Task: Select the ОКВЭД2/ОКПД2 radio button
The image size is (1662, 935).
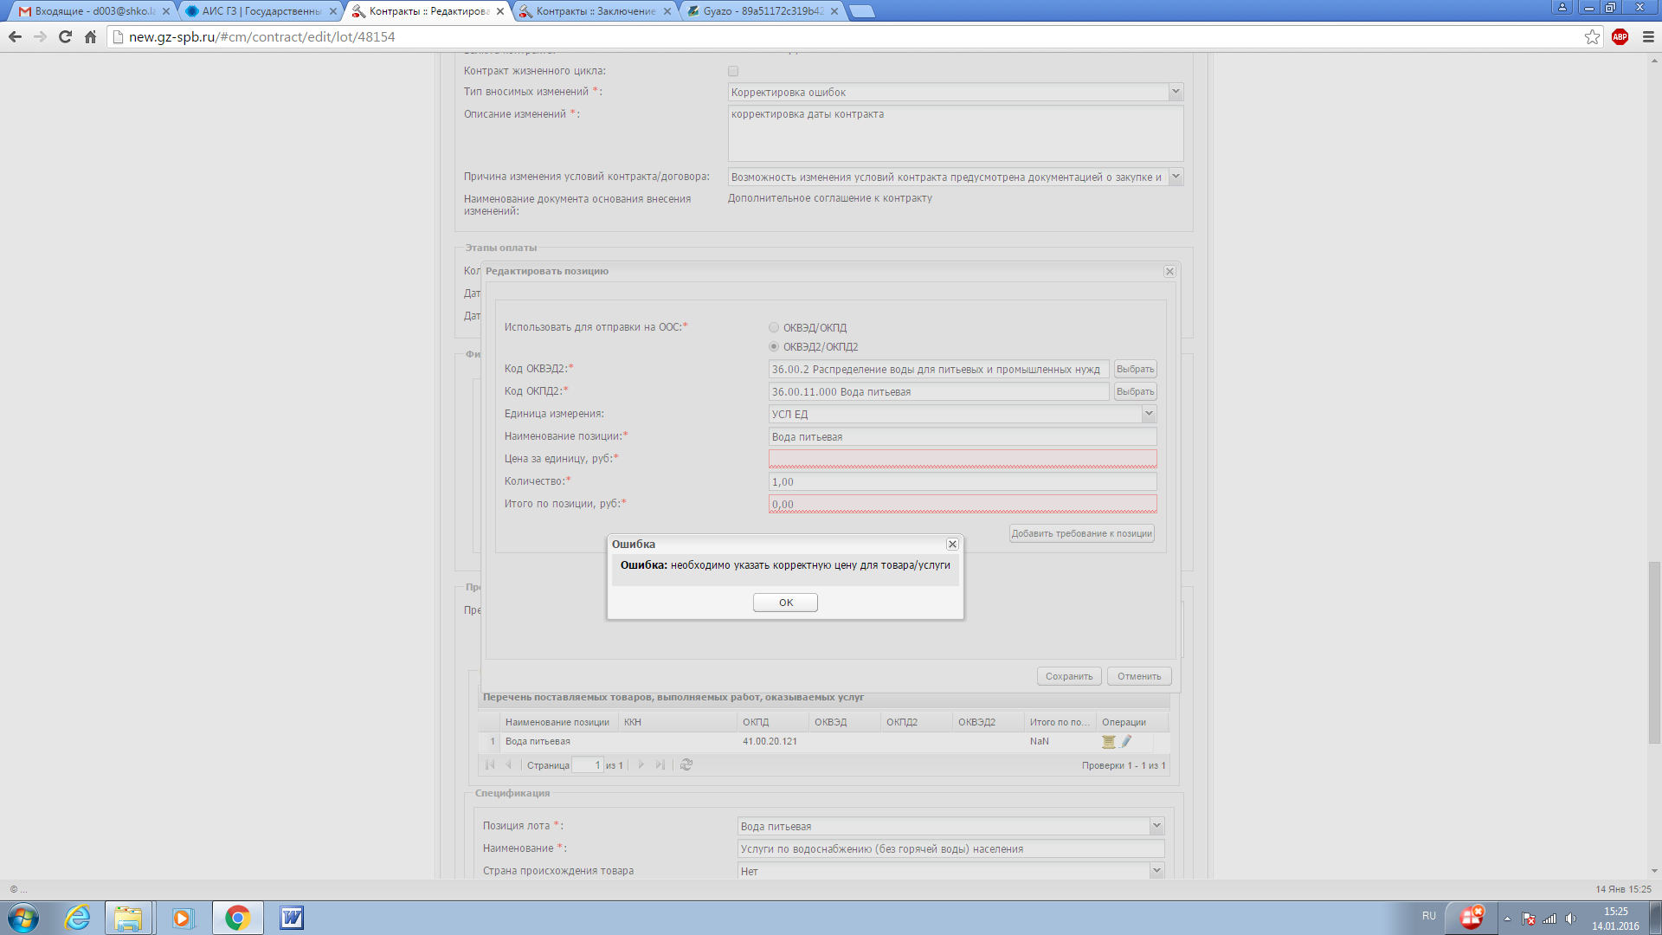Action: click(774, 346)
